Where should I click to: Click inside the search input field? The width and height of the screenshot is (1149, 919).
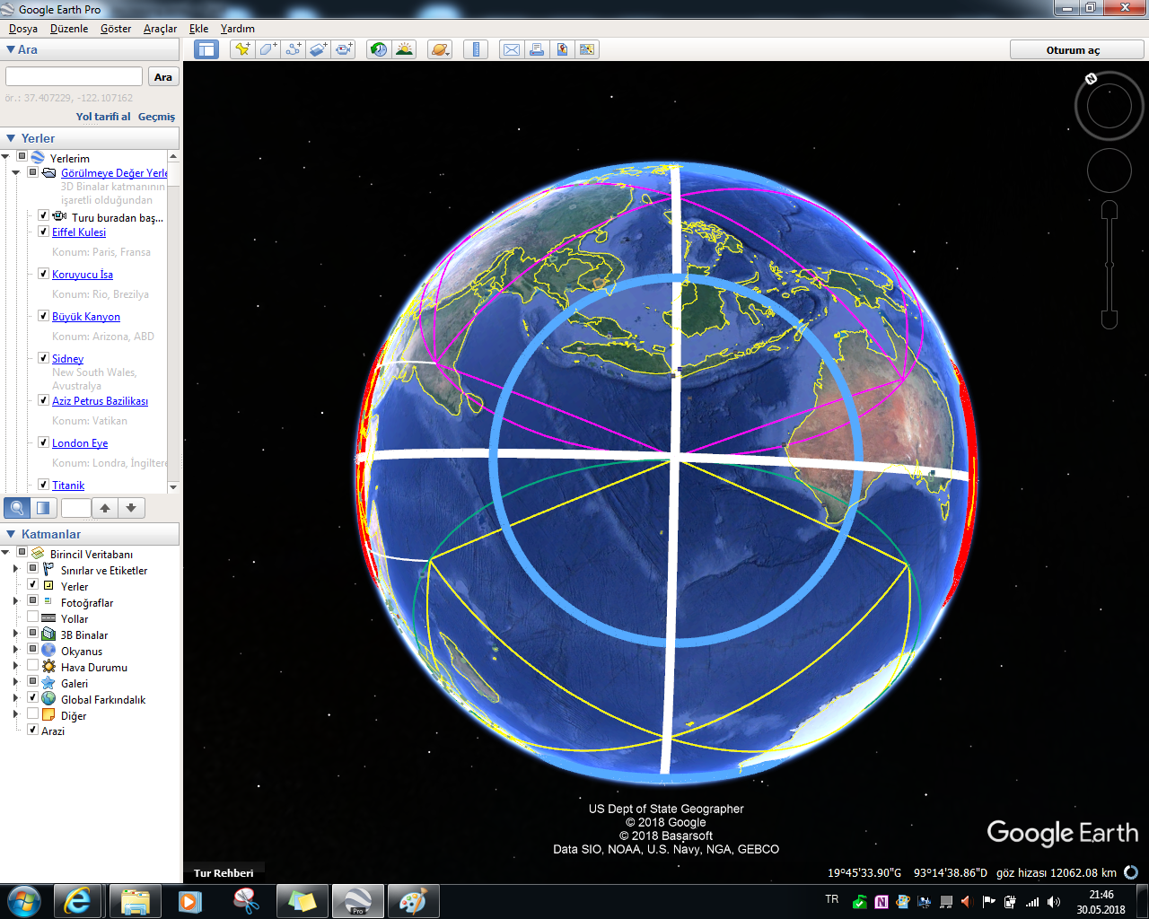(74, 77)
